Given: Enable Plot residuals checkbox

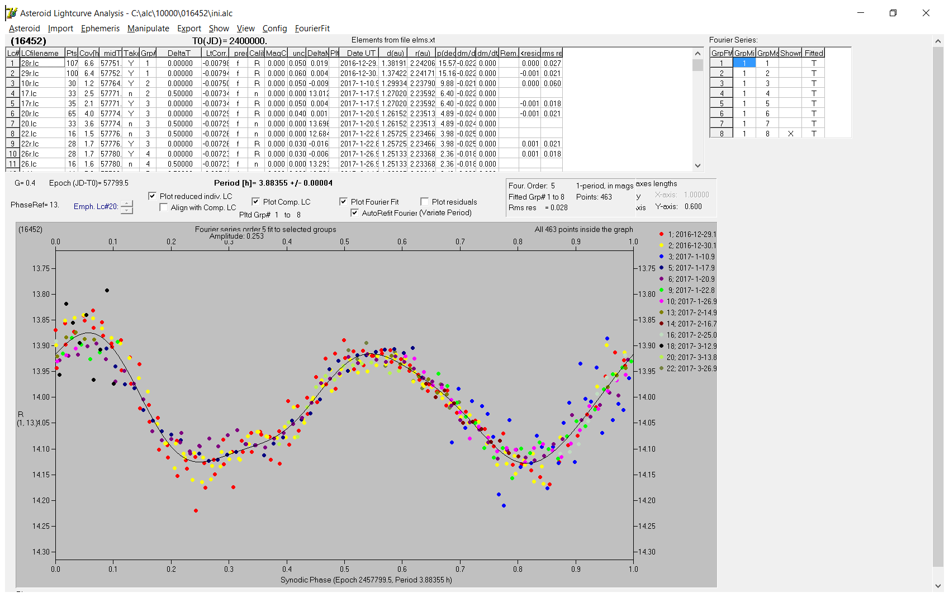Looking at the screenshot, I should (x=424, y=202).
